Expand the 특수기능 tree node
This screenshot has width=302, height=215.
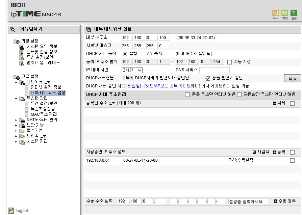(16, 131)
